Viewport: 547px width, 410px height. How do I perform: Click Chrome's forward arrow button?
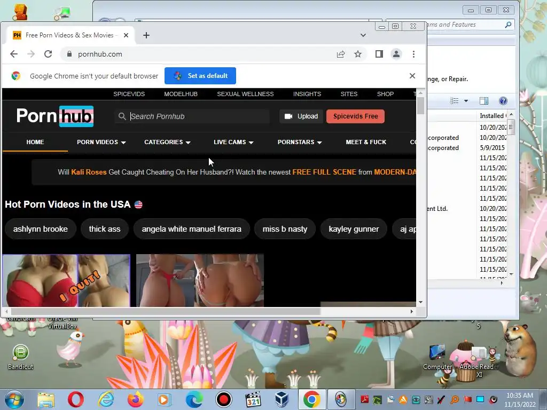[31, 54]
